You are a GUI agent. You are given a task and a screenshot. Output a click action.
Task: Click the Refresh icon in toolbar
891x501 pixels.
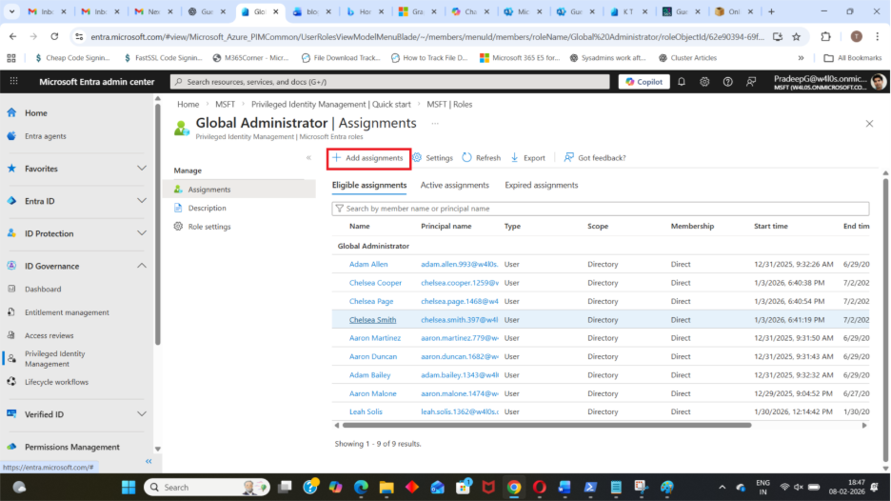(466, 158)
